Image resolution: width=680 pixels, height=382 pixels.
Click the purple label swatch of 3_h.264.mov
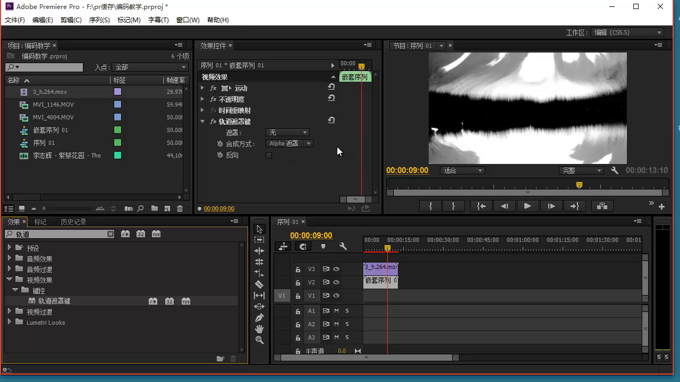(x=118, y=92)
